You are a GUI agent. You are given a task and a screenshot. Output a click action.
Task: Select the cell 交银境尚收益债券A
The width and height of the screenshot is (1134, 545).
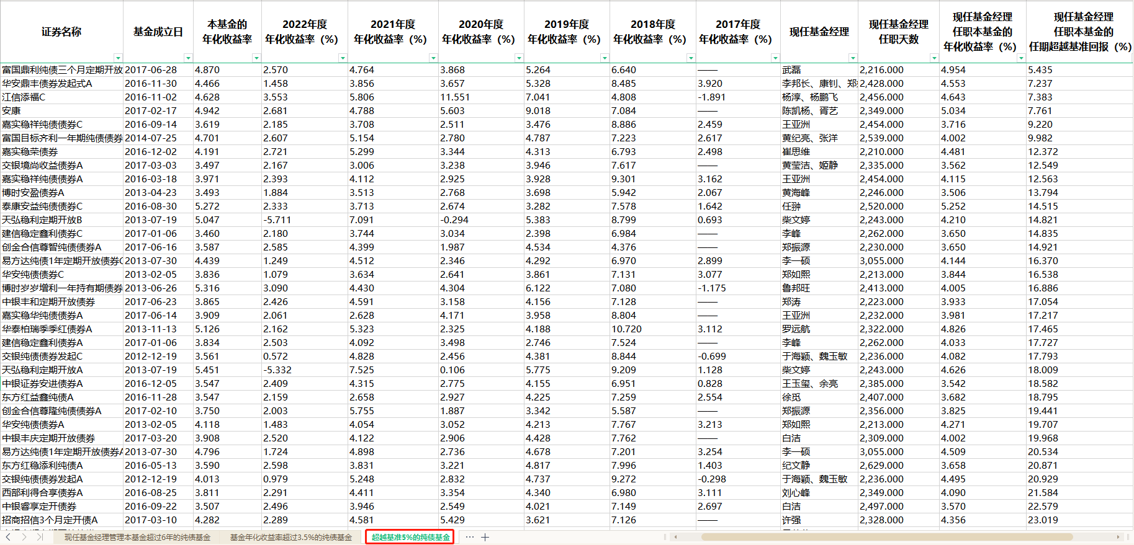pyautogui.click(x=61, y=166)
